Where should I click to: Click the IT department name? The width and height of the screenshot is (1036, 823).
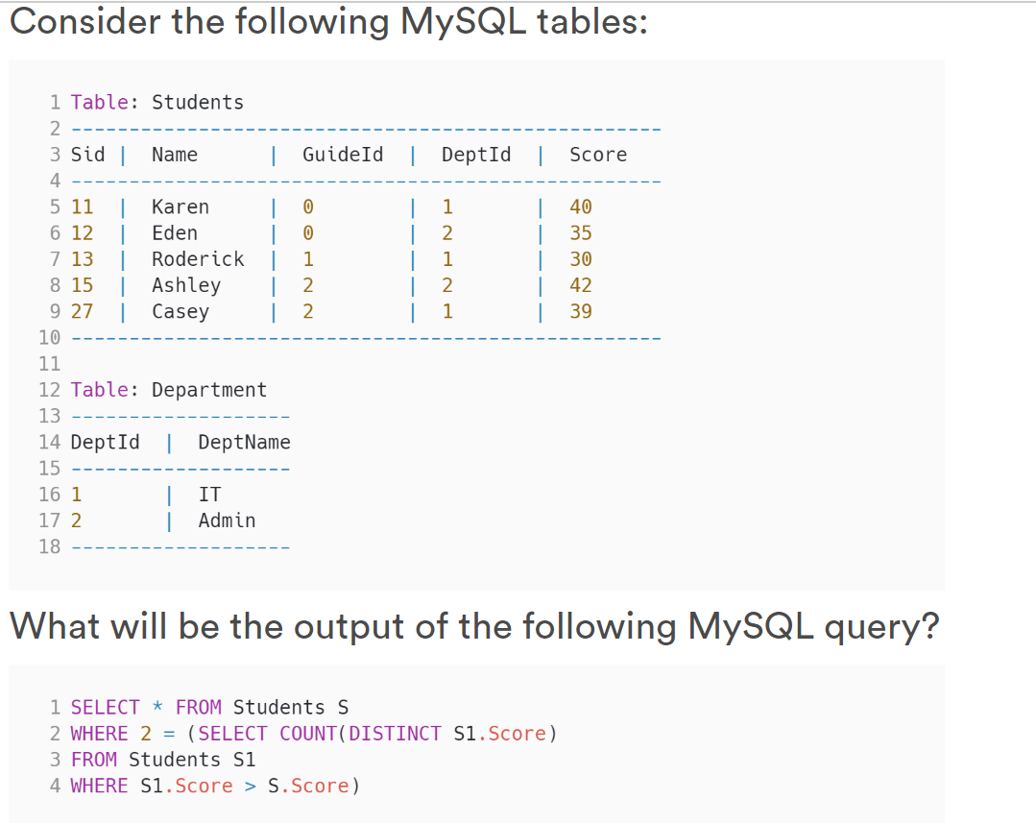pyautogui.click(x=209, y=495)
